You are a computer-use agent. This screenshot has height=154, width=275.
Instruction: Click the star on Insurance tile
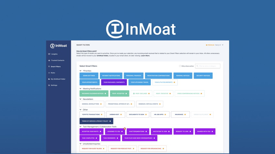(x=185, y=115)
